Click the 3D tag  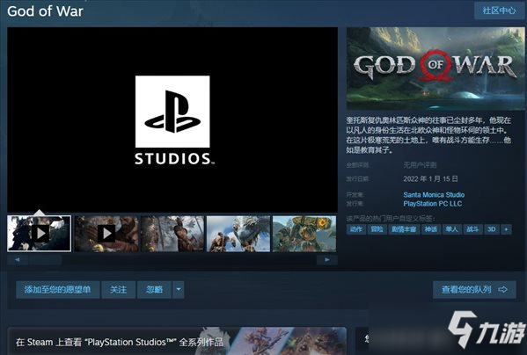[492, 229]
